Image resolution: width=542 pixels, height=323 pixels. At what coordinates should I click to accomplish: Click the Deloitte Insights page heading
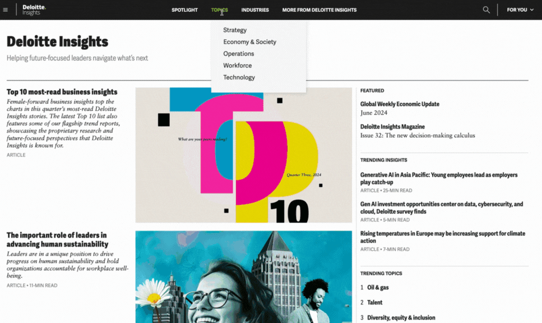tap(57, 42)
